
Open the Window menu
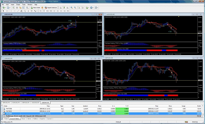(x=30, y=5)
